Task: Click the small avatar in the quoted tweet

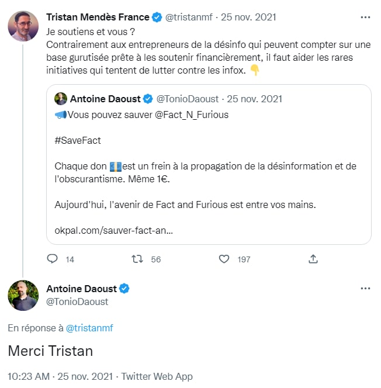Action: (61, 99)
